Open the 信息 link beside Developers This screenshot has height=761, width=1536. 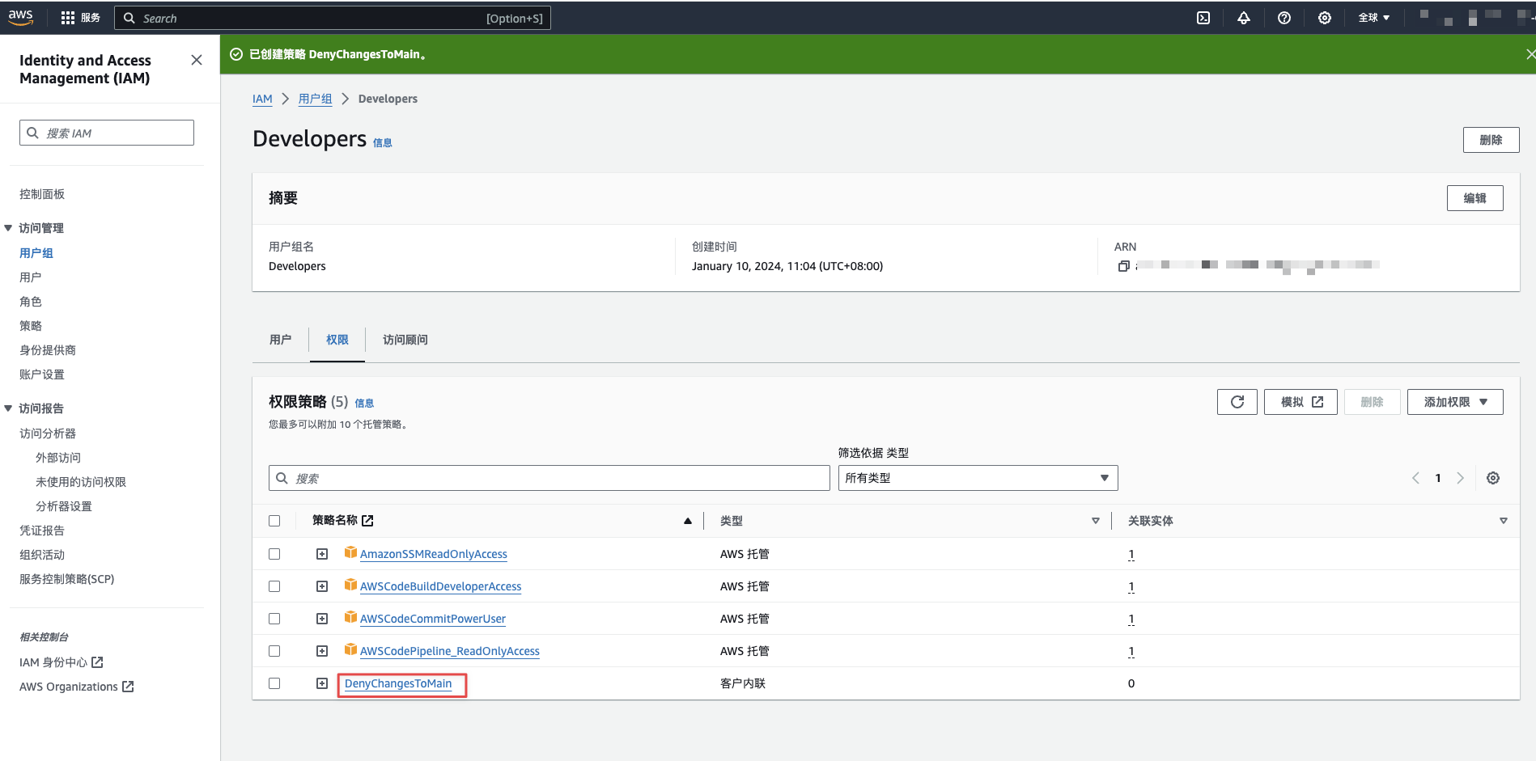click(383, 143)
